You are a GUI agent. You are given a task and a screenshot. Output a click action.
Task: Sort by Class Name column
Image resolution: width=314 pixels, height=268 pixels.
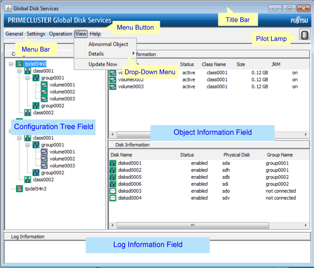click(x=214, y=64)
